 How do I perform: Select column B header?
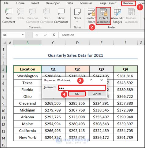click(x=28, y=43)
